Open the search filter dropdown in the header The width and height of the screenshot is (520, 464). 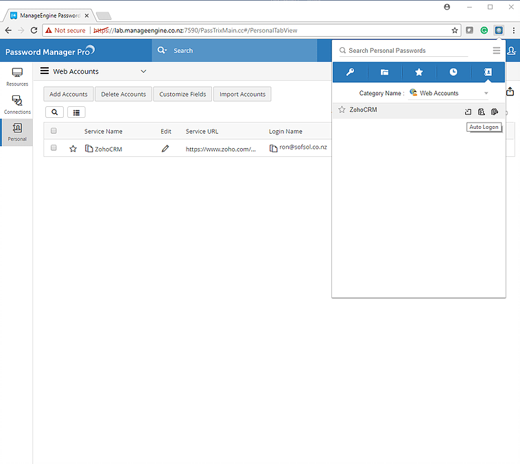pyautogui.click(x=162, y=51)
